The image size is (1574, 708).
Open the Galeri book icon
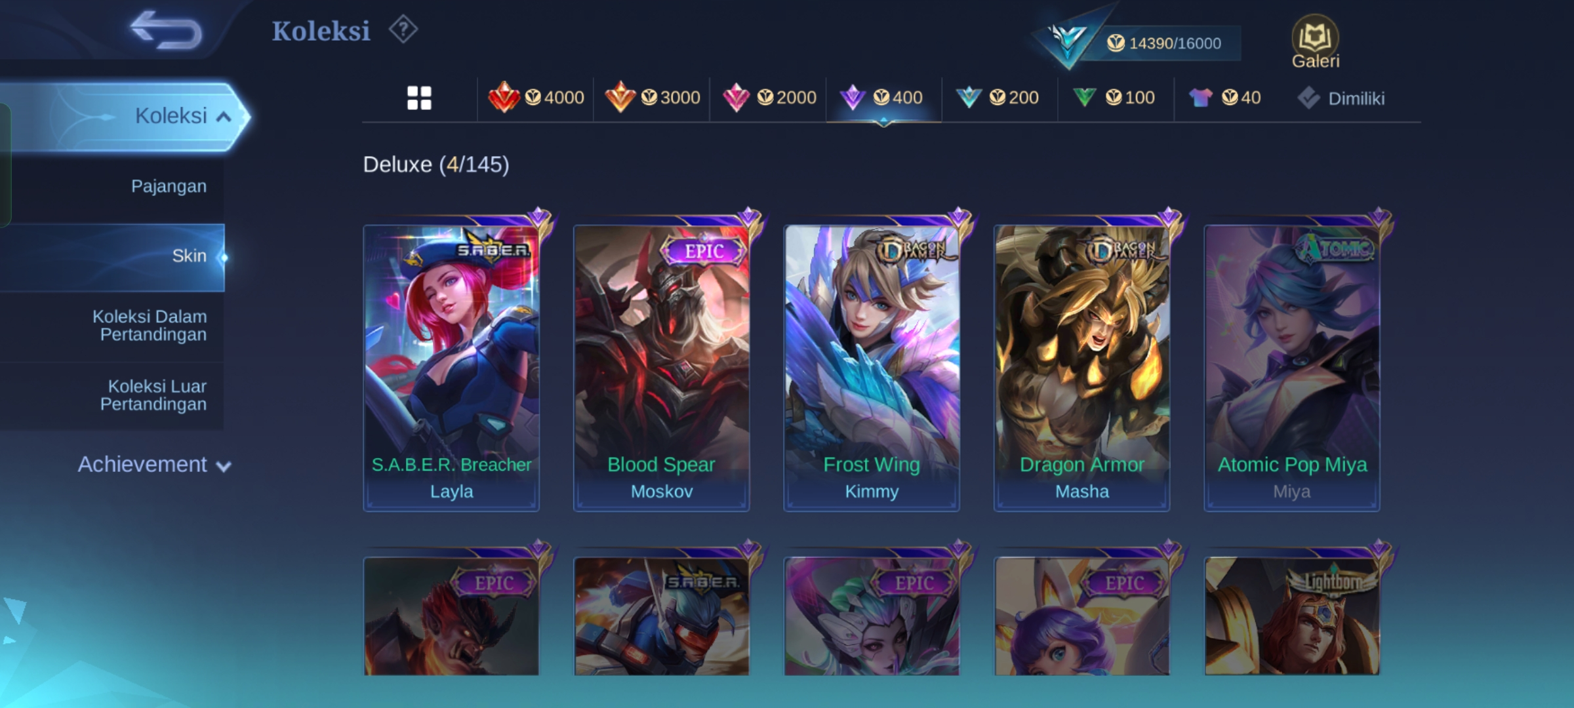(x=1315, y=42)
